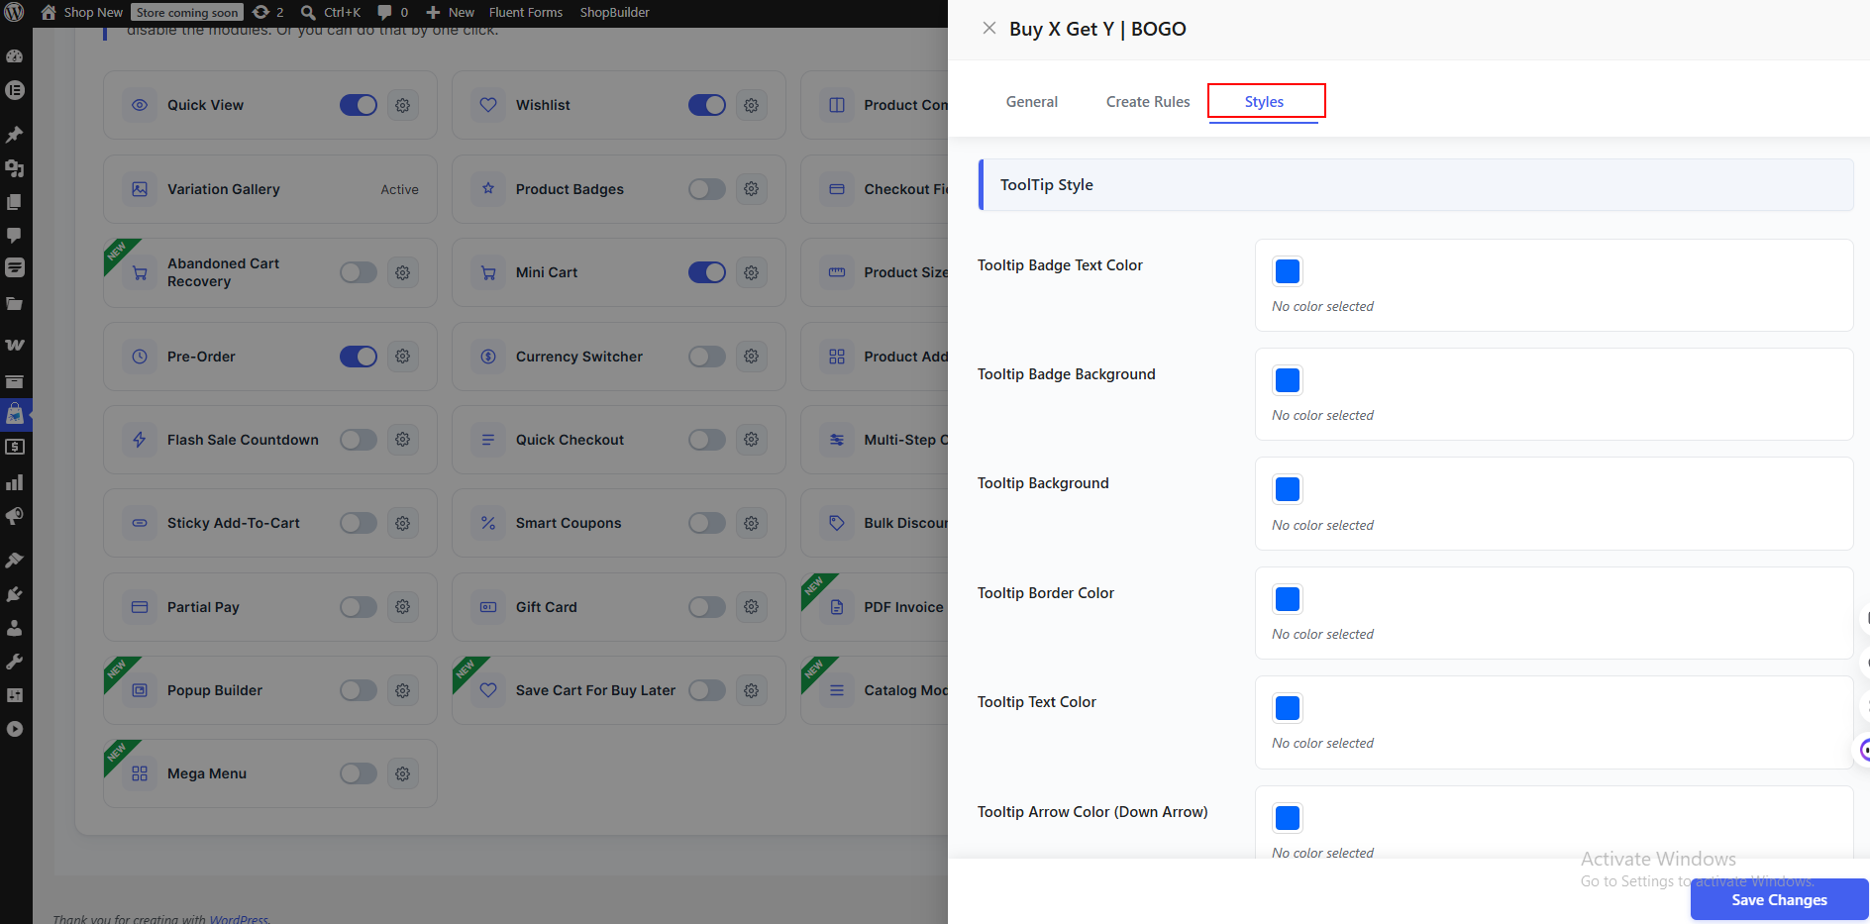Enable the Save Cart For Buy Later toggle
The width and height of the screenshot is (1870, 924).
707,690
